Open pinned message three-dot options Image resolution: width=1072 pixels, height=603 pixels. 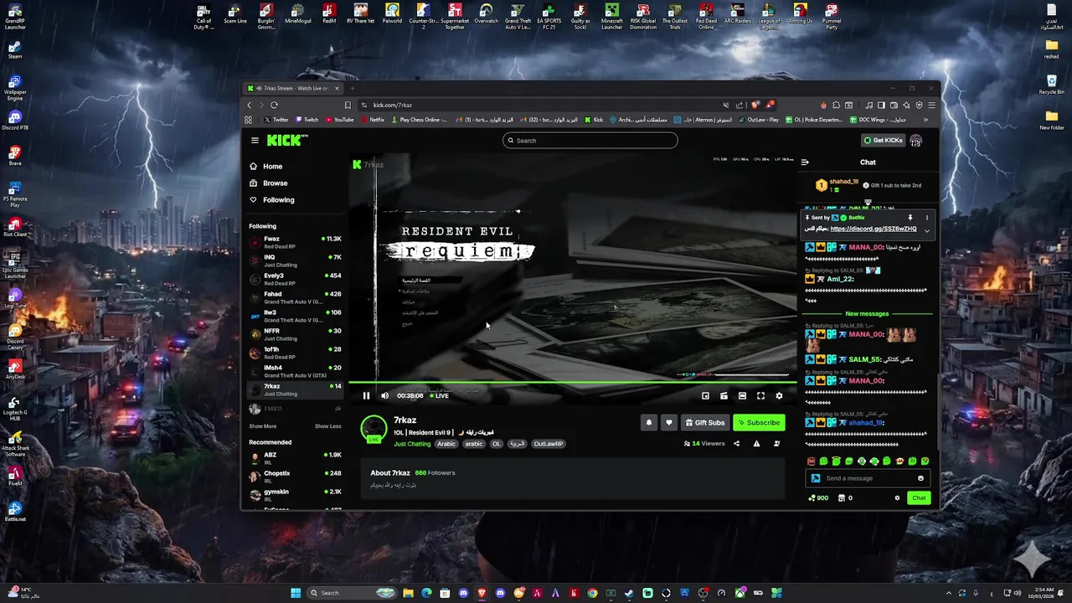coord(926,218)
